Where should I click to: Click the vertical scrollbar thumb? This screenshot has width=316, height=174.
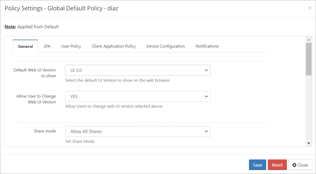[309, 59]
